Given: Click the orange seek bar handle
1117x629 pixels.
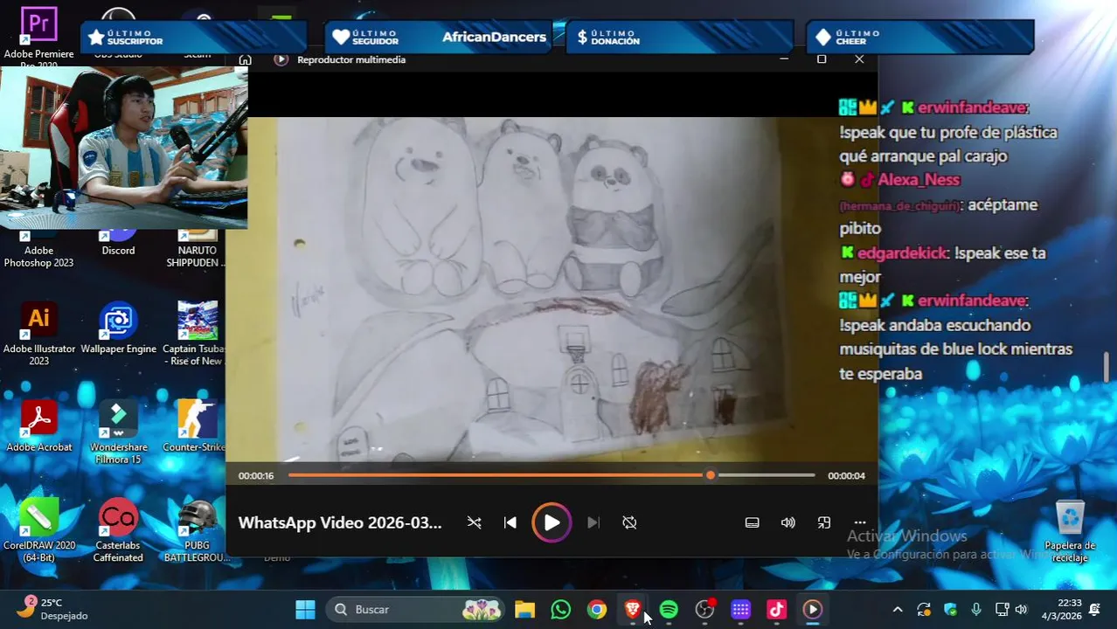Looking at the screenshot, I should 711,475.
